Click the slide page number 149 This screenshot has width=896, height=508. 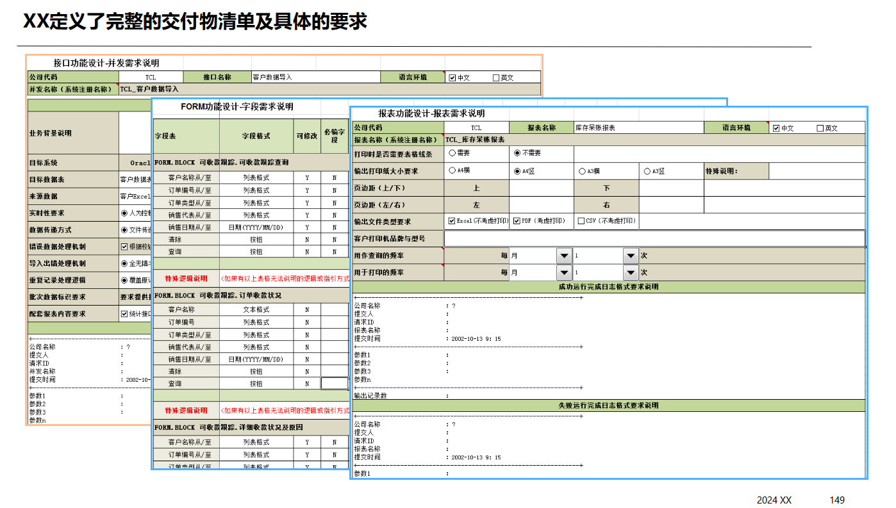click(x=837, y=500)
